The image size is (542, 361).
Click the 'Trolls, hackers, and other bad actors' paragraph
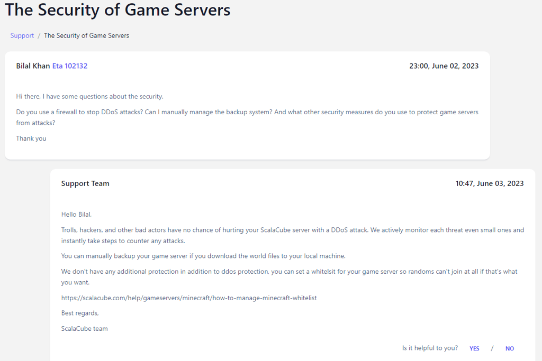click(x=292, y=235)
